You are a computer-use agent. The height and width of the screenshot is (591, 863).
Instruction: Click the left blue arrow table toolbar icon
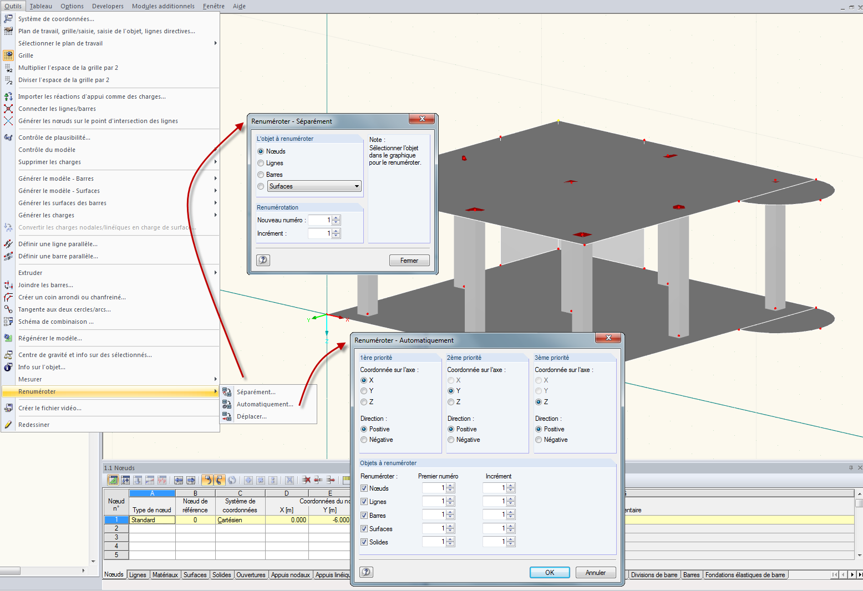(x=179, y=480)
